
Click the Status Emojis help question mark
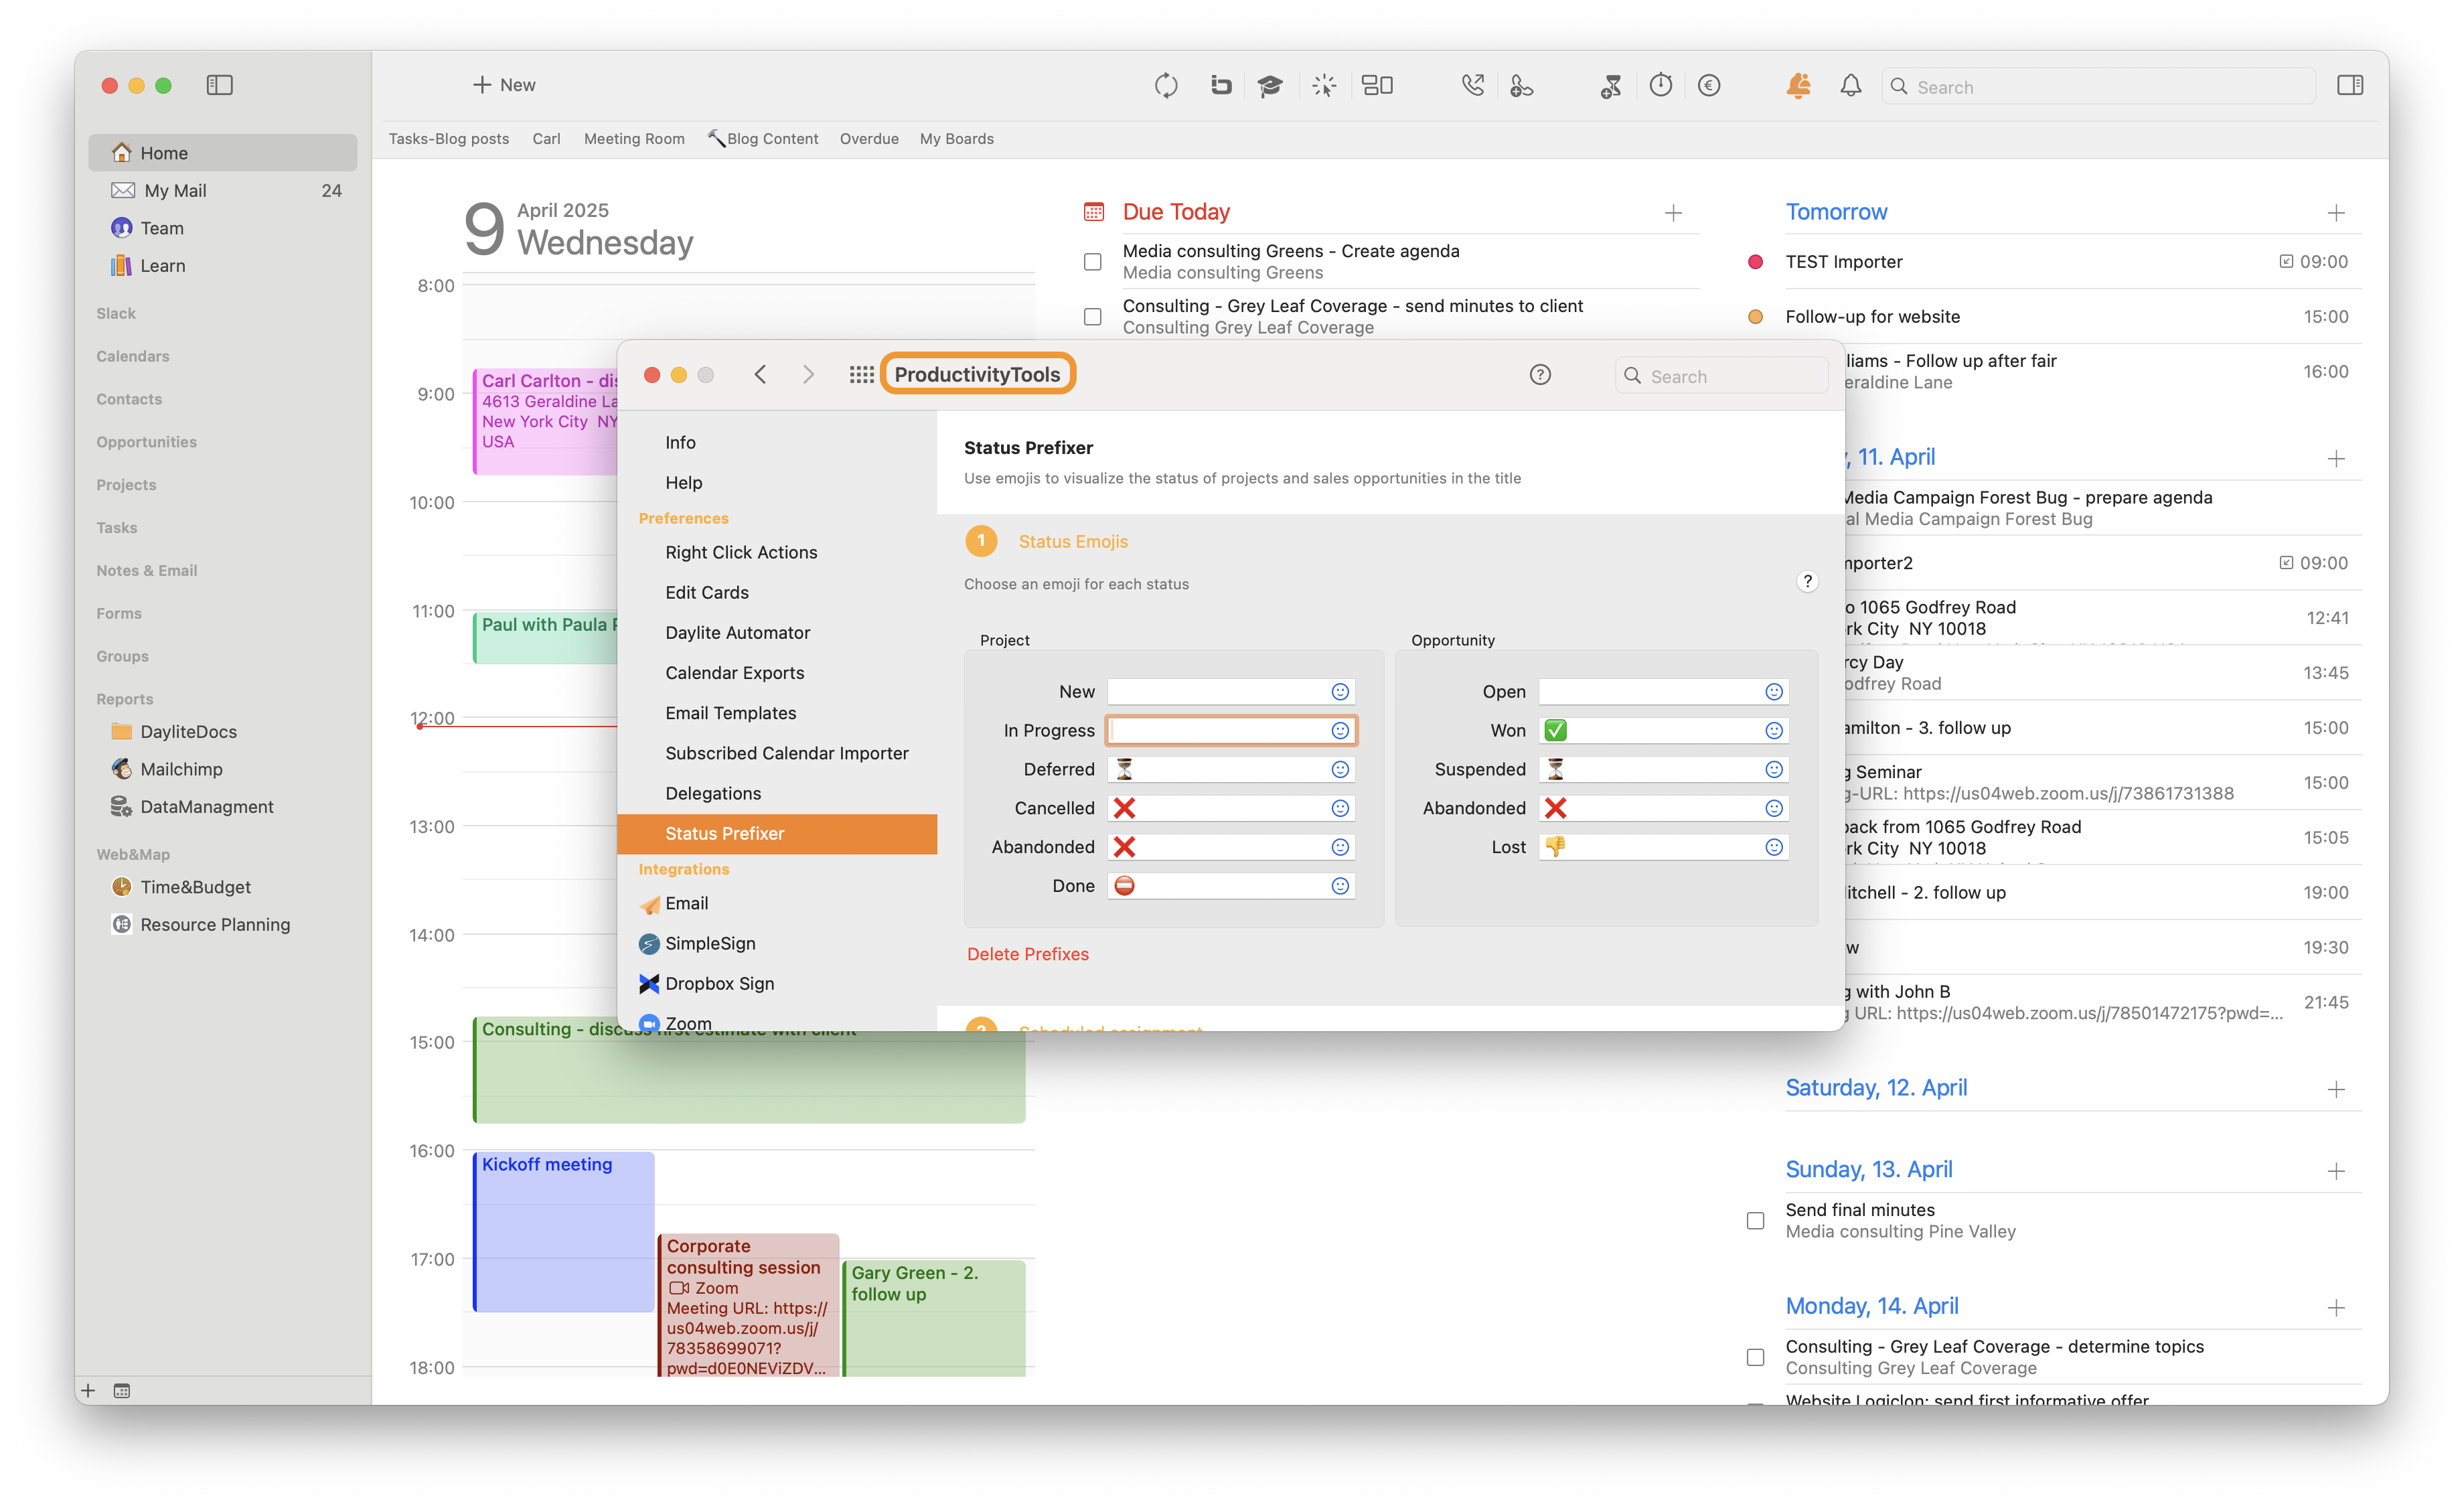tap(1807, 582)
